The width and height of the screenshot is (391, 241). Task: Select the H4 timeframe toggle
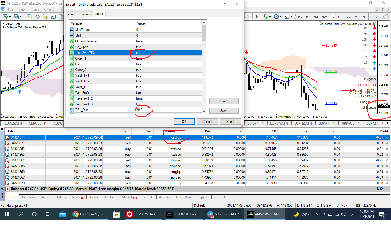[x=340, y=17]
